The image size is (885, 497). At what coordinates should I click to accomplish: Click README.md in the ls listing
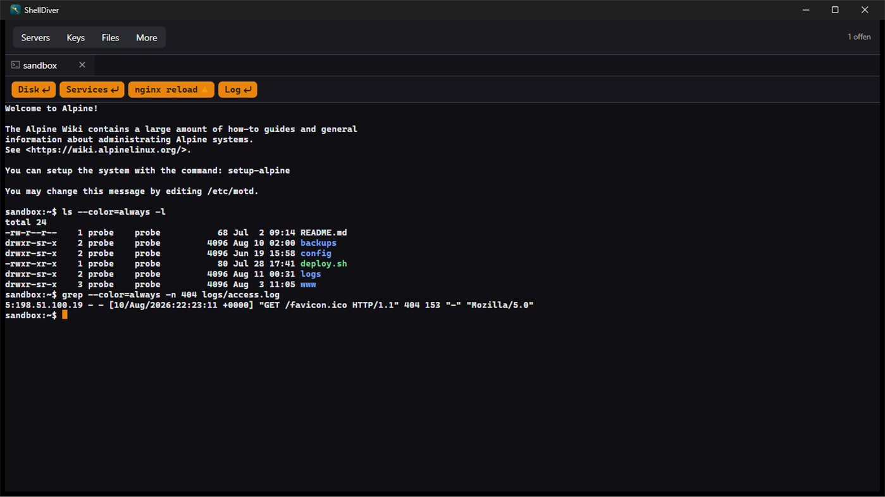click(x=323, y=232)
